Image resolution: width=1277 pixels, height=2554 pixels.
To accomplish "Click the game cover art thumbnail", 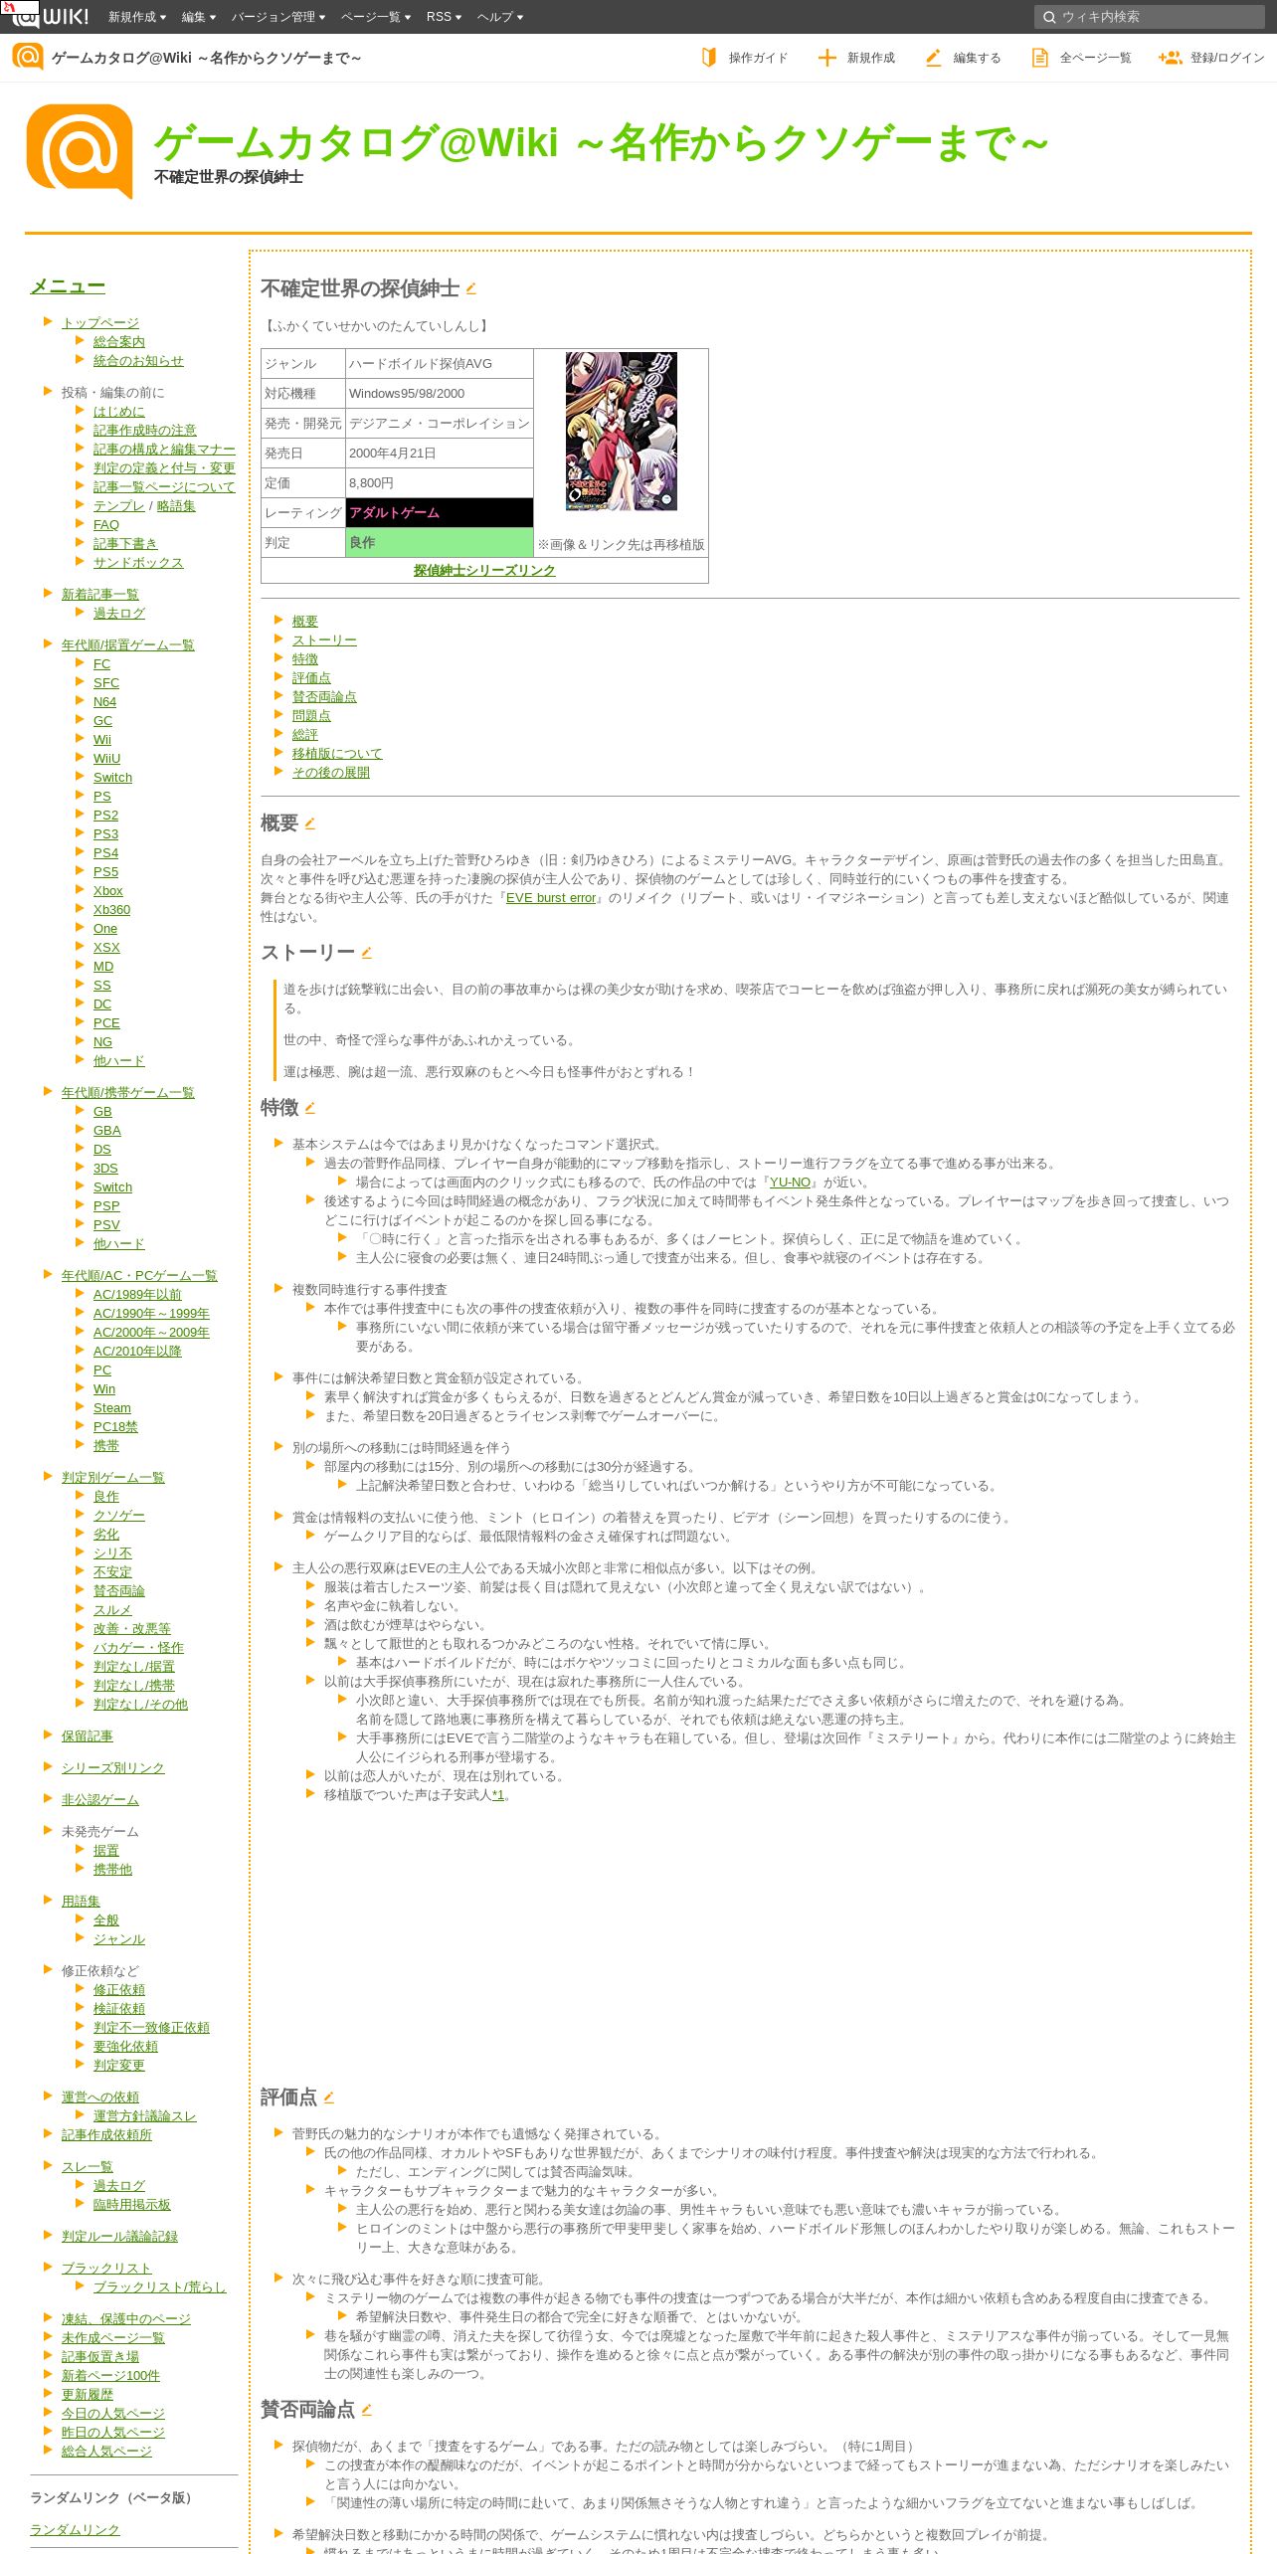I will (622, 431).
